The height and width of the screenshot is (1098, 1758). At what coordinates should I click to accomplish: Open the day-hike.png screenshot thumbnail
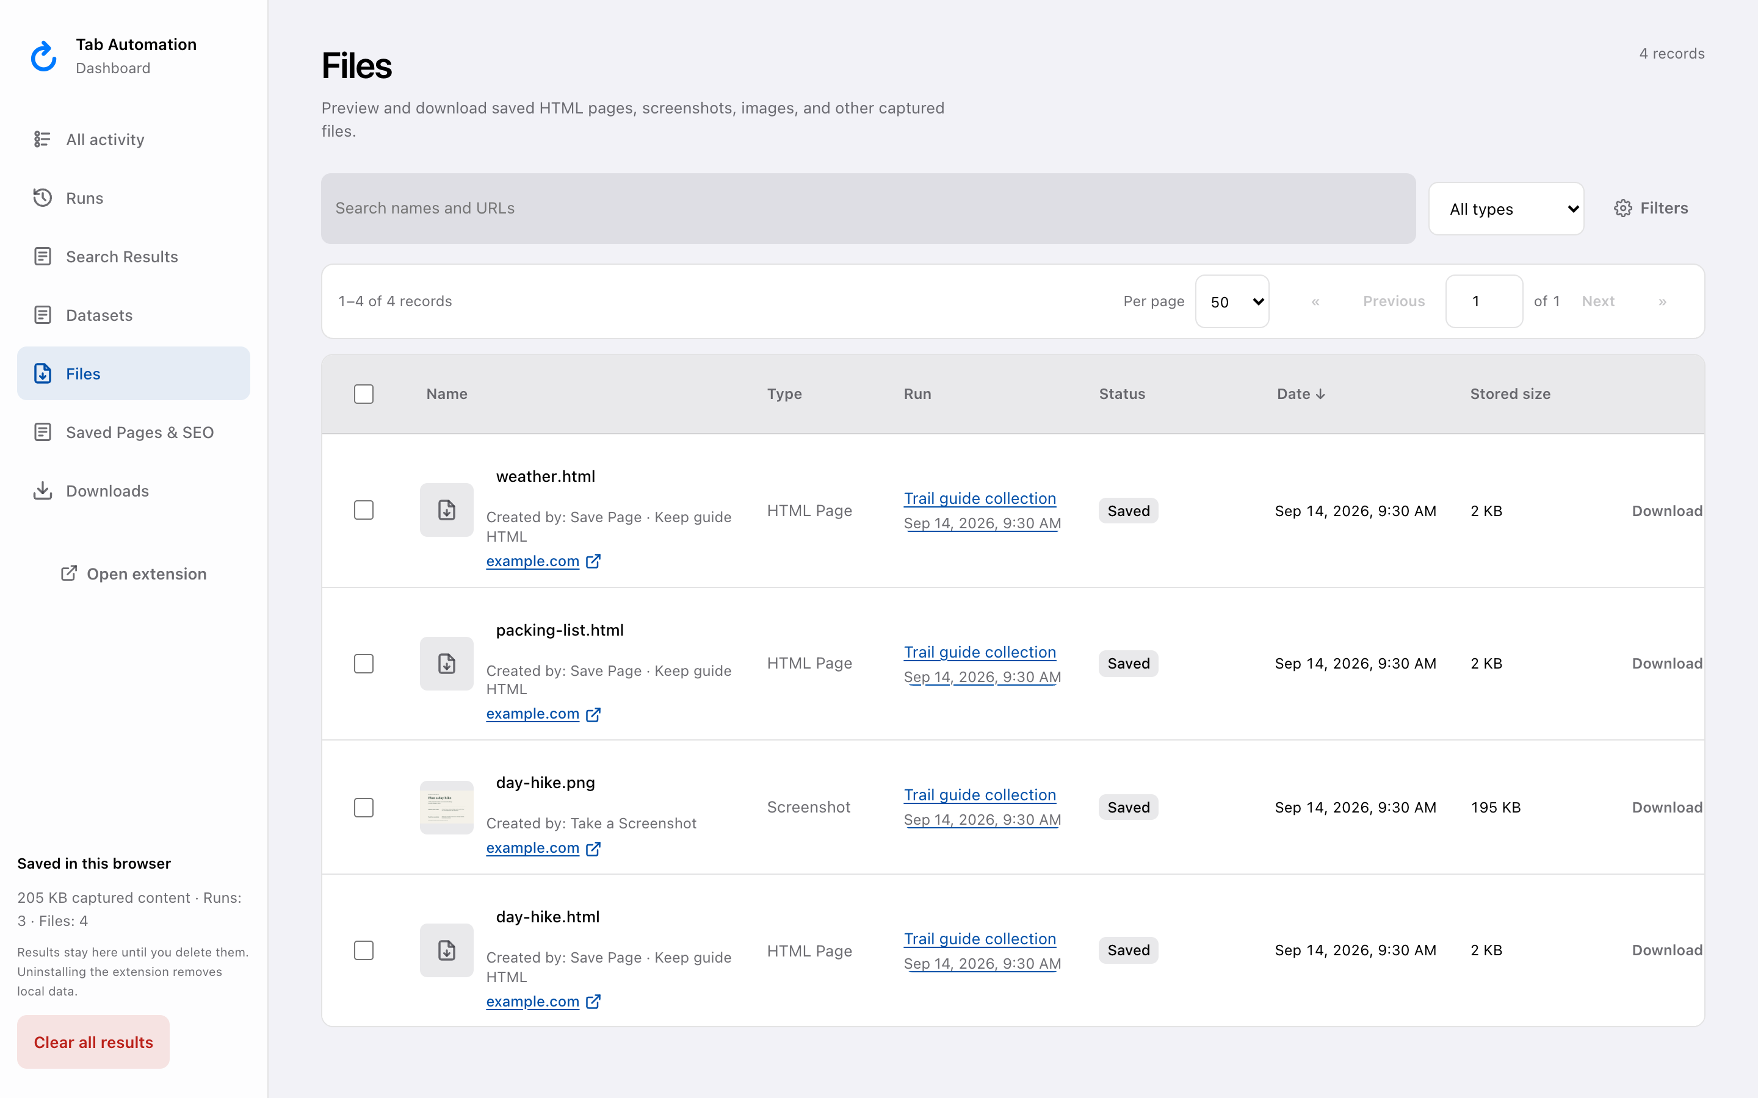(x=447, y=808)
